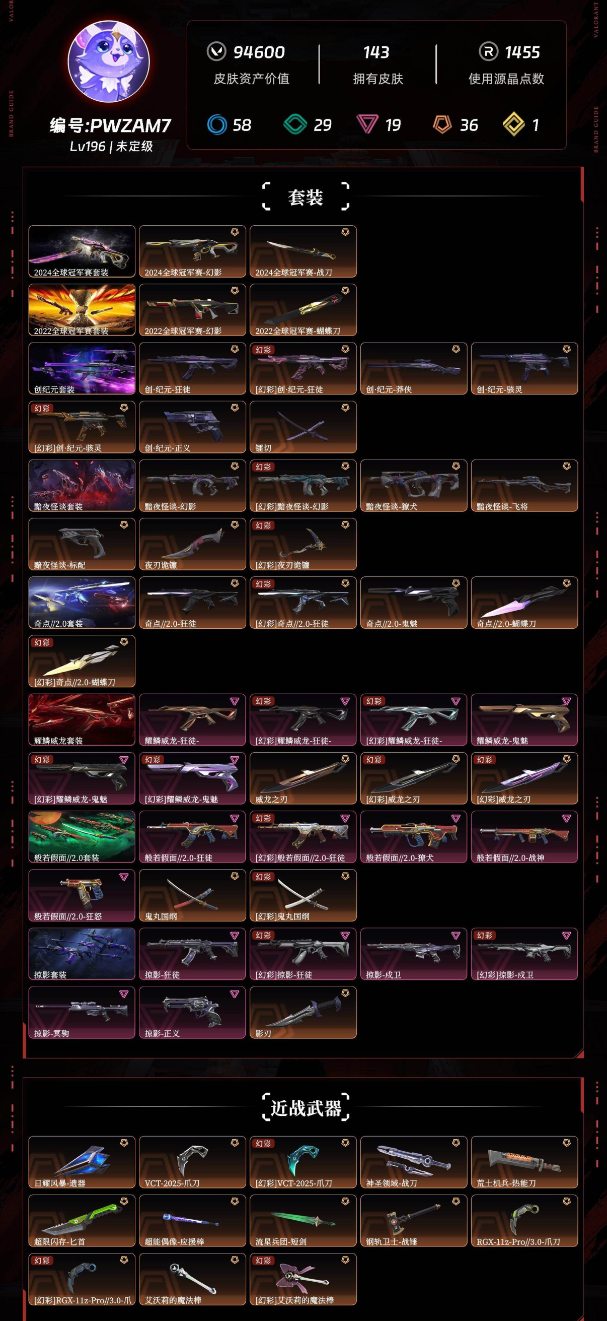Click the Radianite icon beside 1455

tap(488, 51)
